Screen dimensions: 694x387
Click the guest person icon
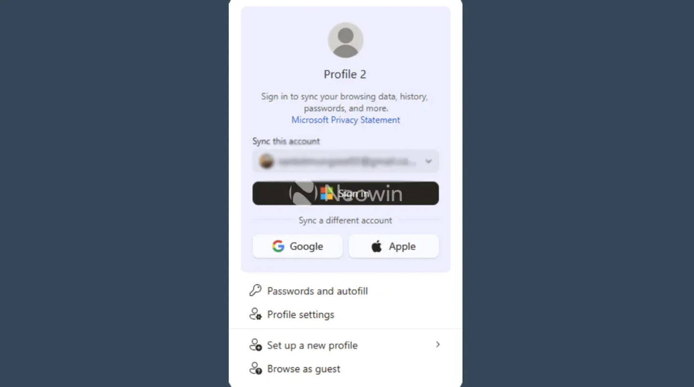[x=255, y=369]
